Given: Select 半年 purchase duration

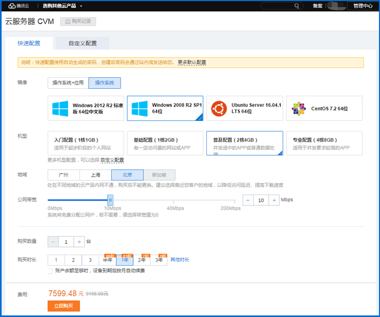Looking at the screenshot, I should tap(108, 260).
